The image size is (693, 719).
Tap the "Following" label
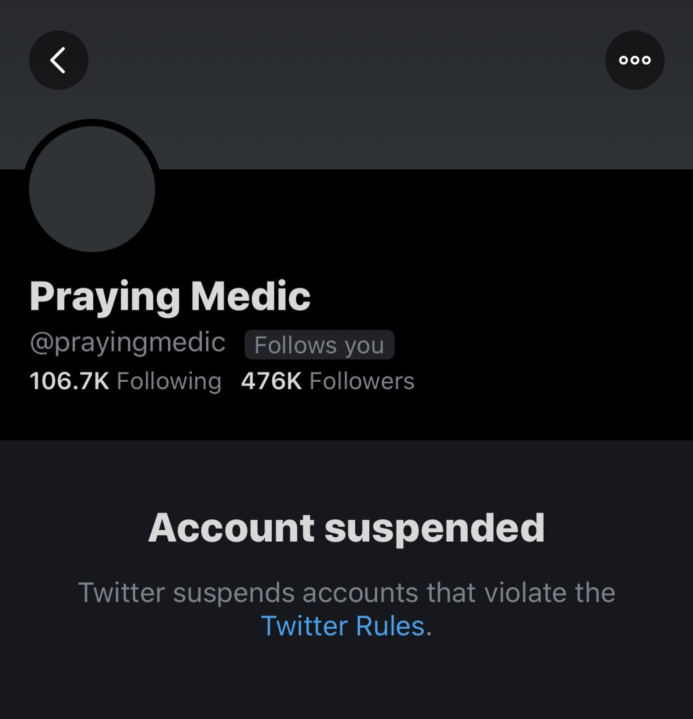point(169,381)
